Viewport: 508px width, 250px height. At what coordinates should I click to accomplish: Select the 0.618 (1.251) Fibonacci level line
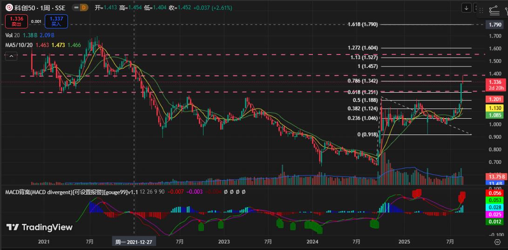419,92
